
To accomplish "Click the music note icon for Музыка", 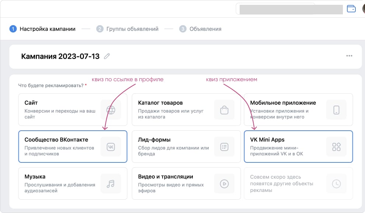I will coord(111,183).
